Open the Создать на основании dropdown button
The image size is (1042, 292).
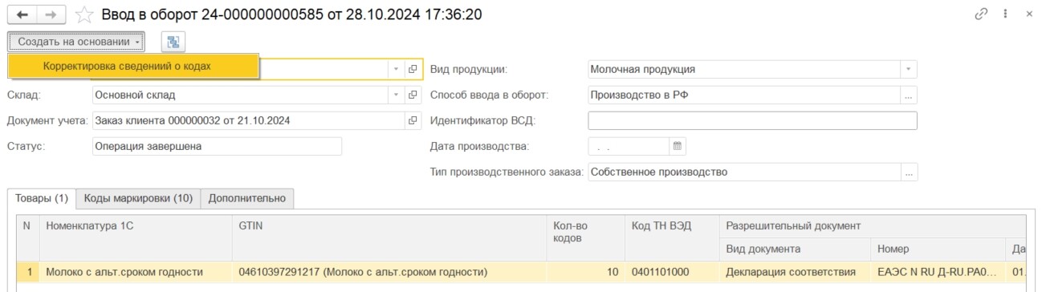(x=76, y=42)
